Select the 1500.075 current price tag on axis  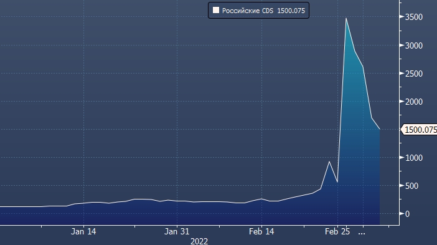click(x=419, y=130)
